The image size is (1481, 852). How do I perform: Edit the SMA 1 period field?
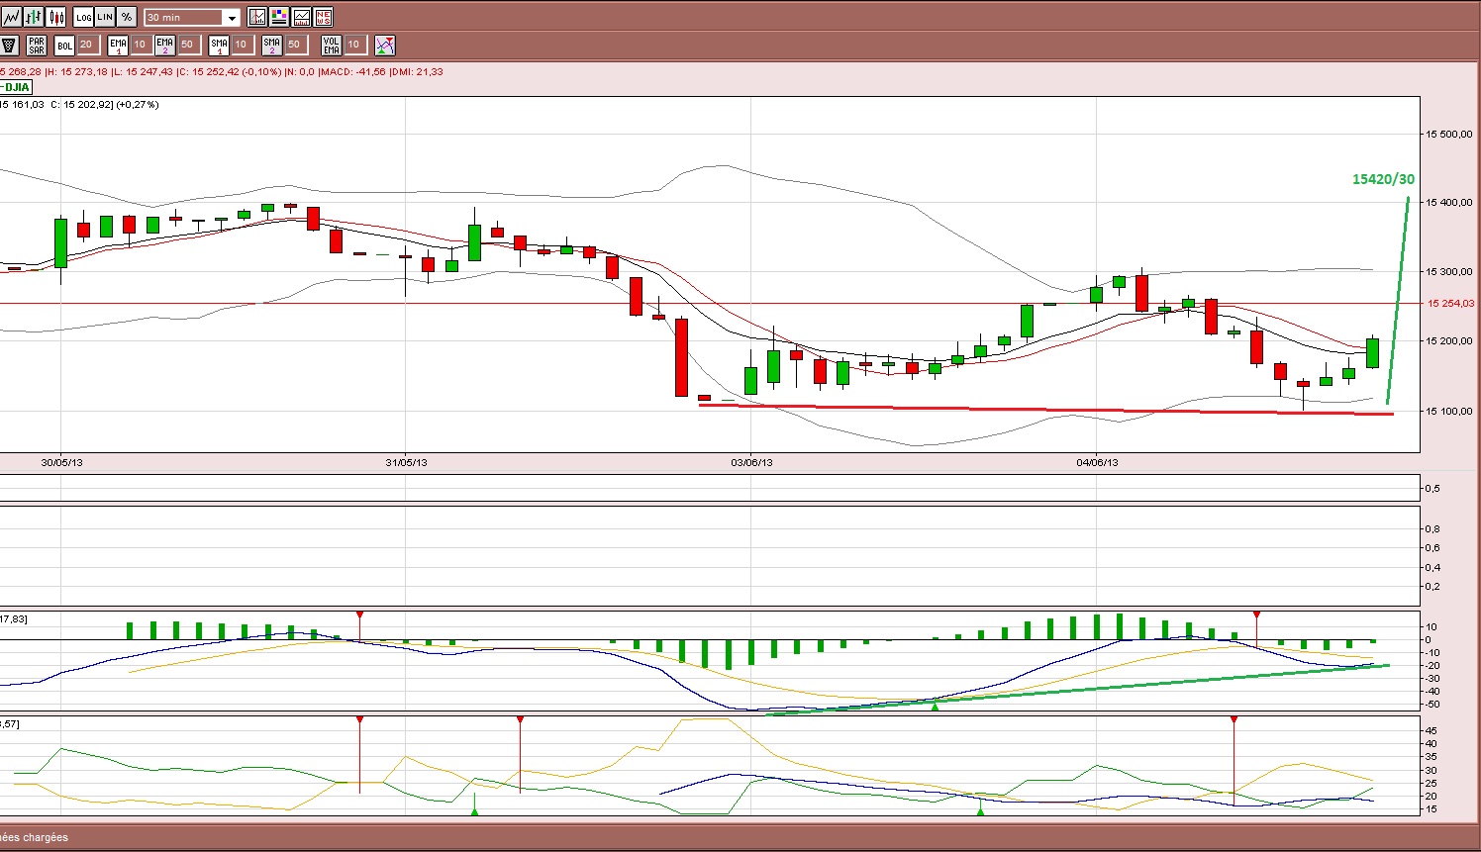click(242, 45)
